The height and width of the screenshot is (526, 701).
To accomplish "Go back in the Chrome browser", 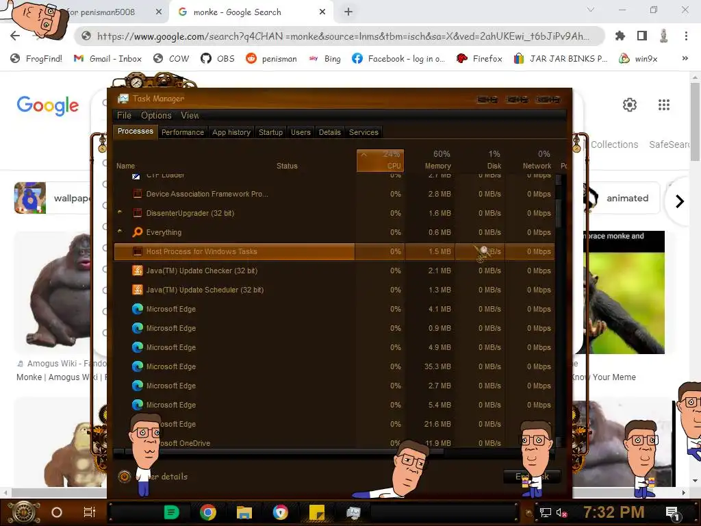I will [15, 36].
